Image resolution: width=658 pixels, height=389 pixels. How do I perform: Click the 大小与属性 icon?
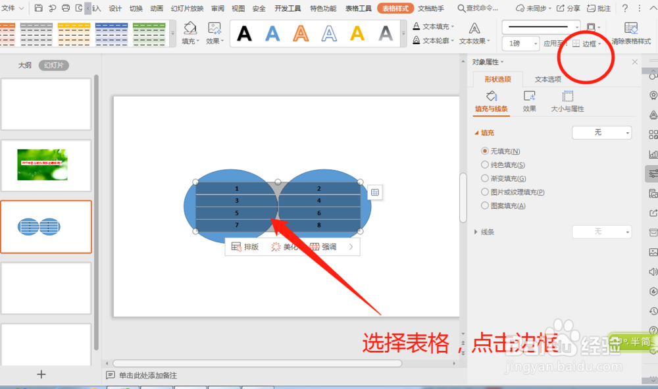tap(567, 96)
